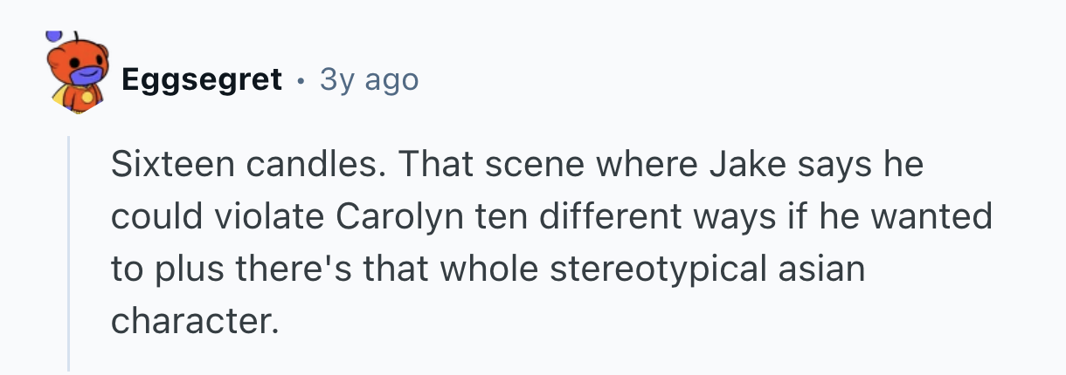Click the final word "character."
The image size is (1066, 375).
(192, 321)
